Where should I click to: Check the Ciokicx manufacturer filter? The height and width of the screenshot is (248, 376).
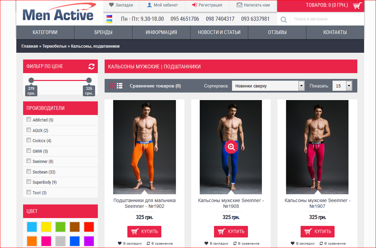click(29, 140)
